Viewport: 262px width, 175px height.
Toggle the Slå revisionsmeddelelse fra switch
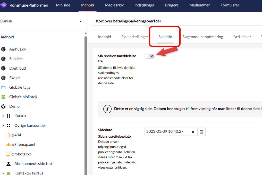pos(150,56)
